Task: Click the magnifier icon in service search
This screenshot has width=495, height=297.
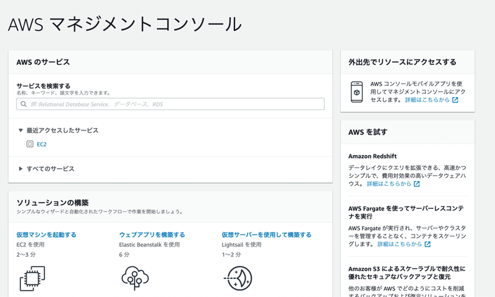Action: tap(24, 104)
